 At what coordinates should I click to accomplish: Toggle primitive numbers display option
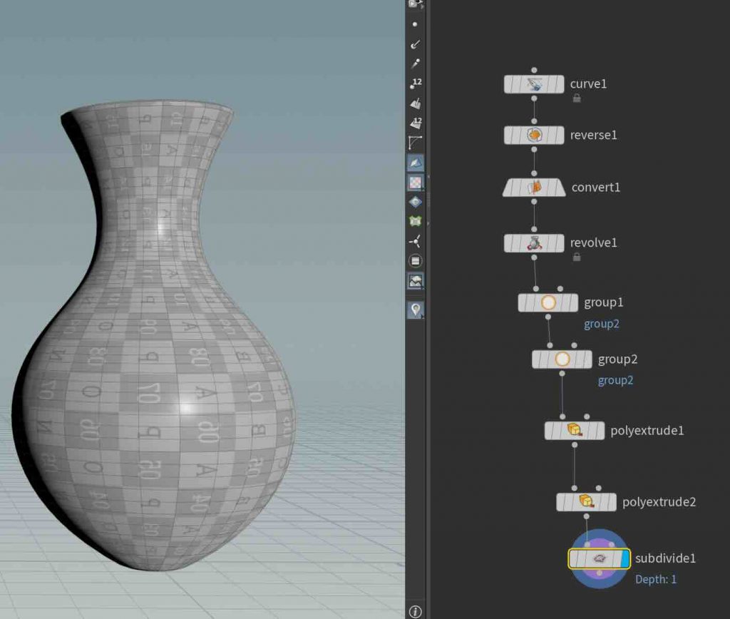tap(416, 123)
